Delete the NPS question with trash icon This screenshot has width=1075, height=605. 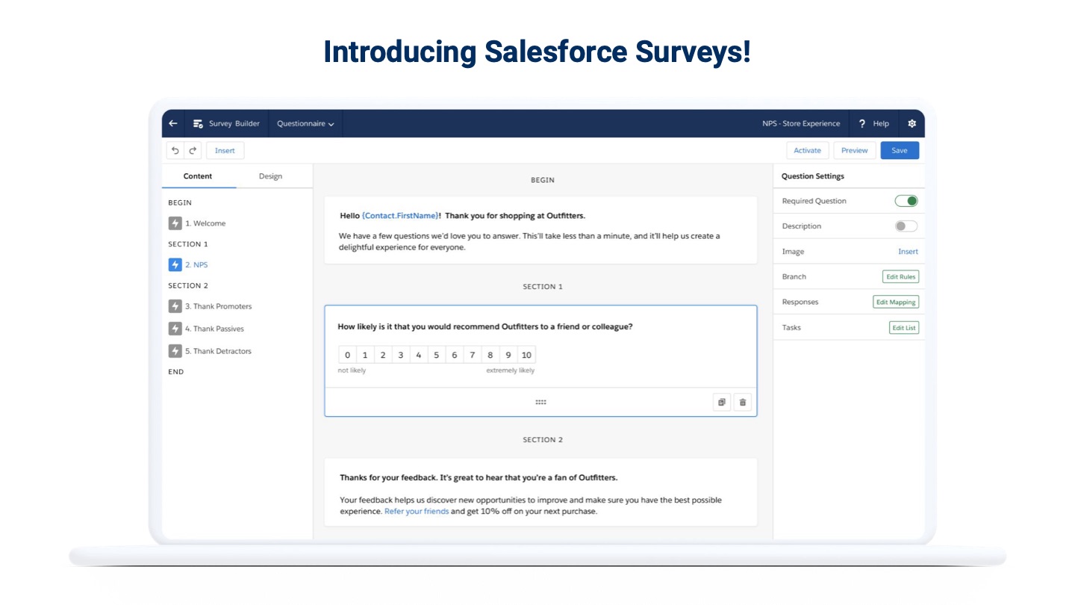click(743, 402)
